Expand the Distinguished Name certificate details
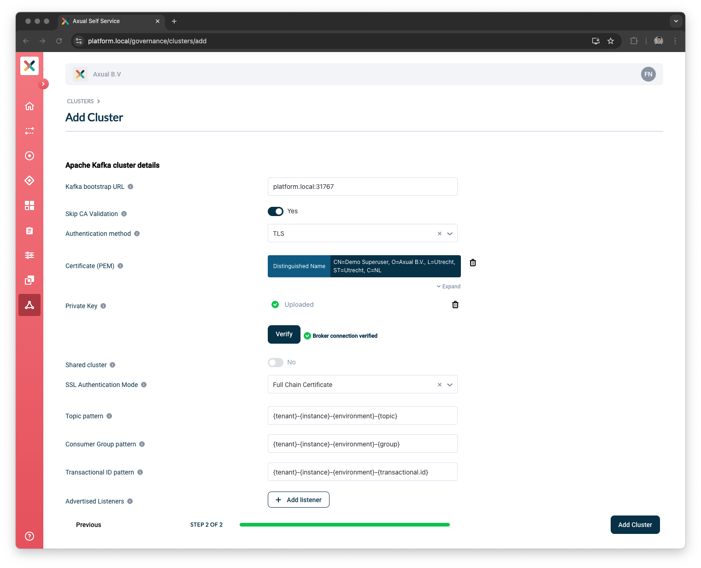The height and width of the screenshot is (568, 701). click(x=448, y=286)
